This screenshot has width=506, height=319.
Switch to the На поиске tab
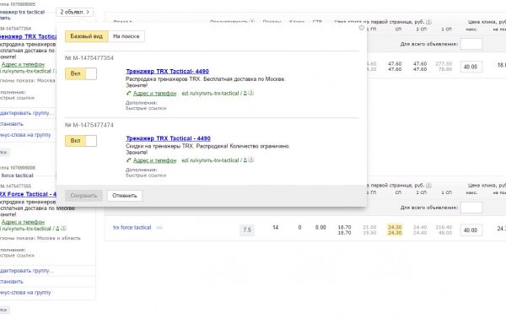tap(126, 36)
